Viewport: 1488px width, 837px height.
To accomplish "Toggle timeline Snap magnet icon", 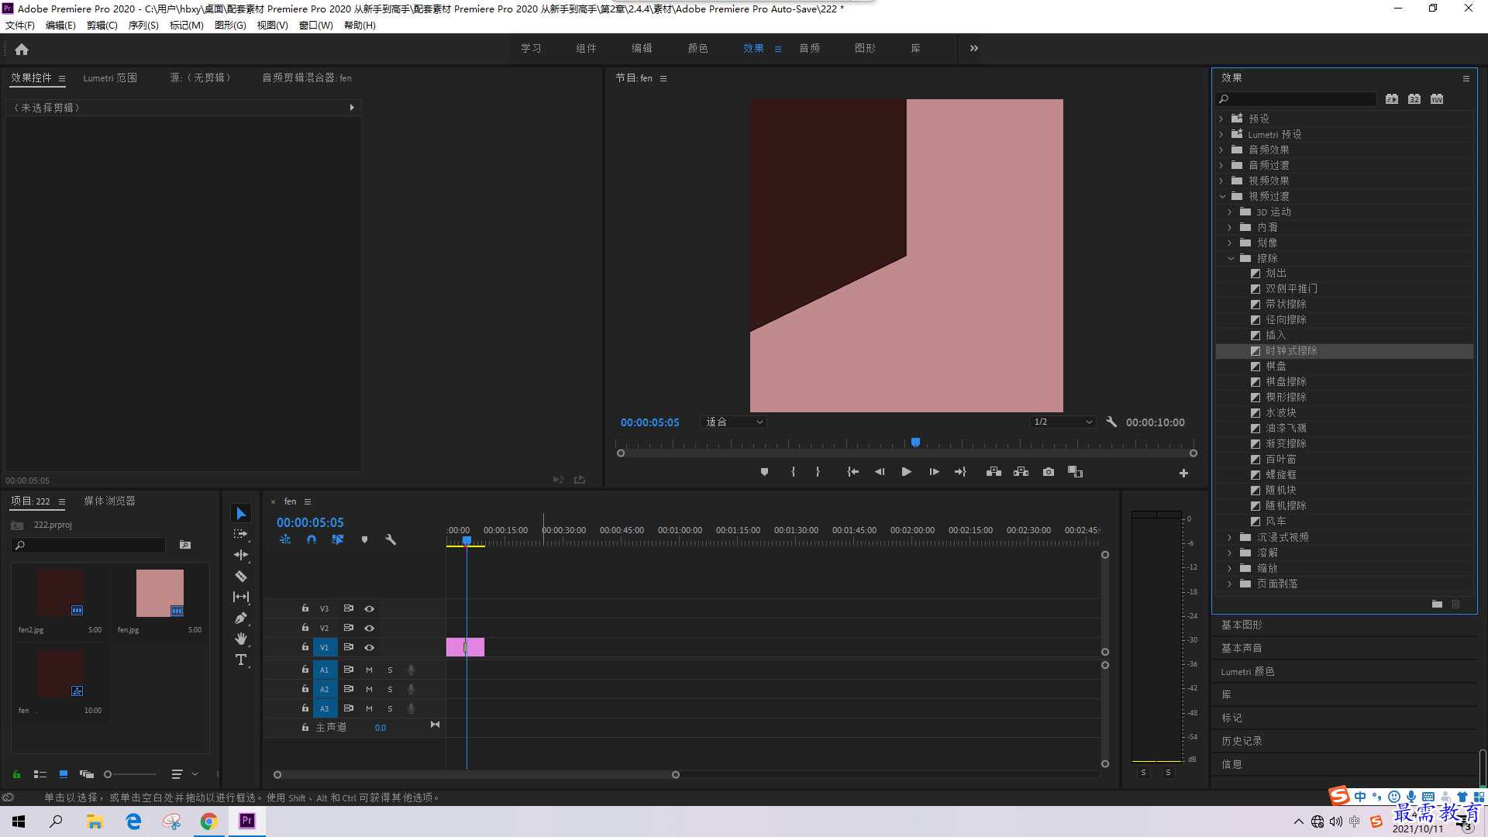I will click(312, 539).
